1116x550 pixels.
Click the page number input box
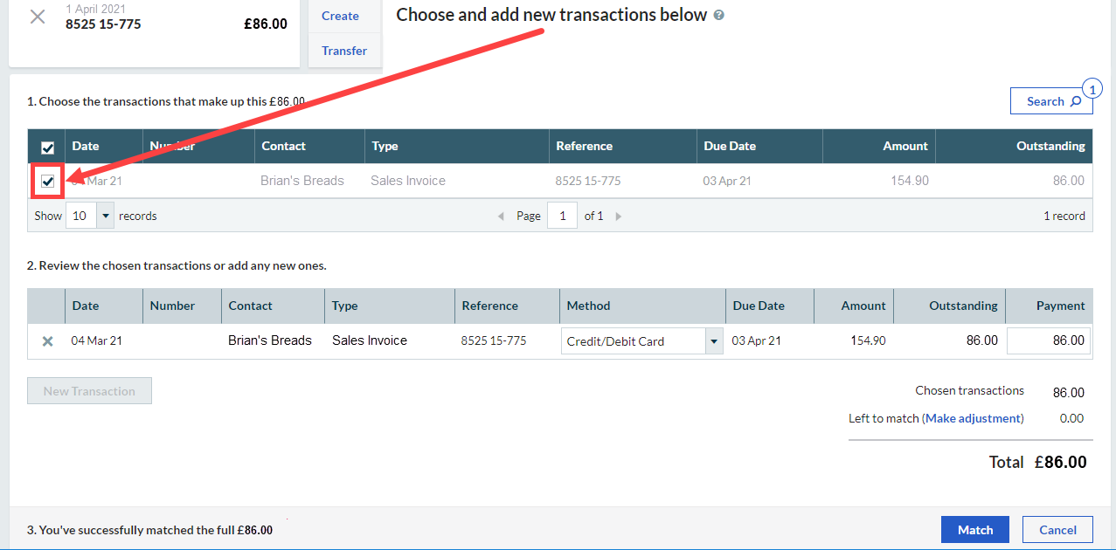562,216
